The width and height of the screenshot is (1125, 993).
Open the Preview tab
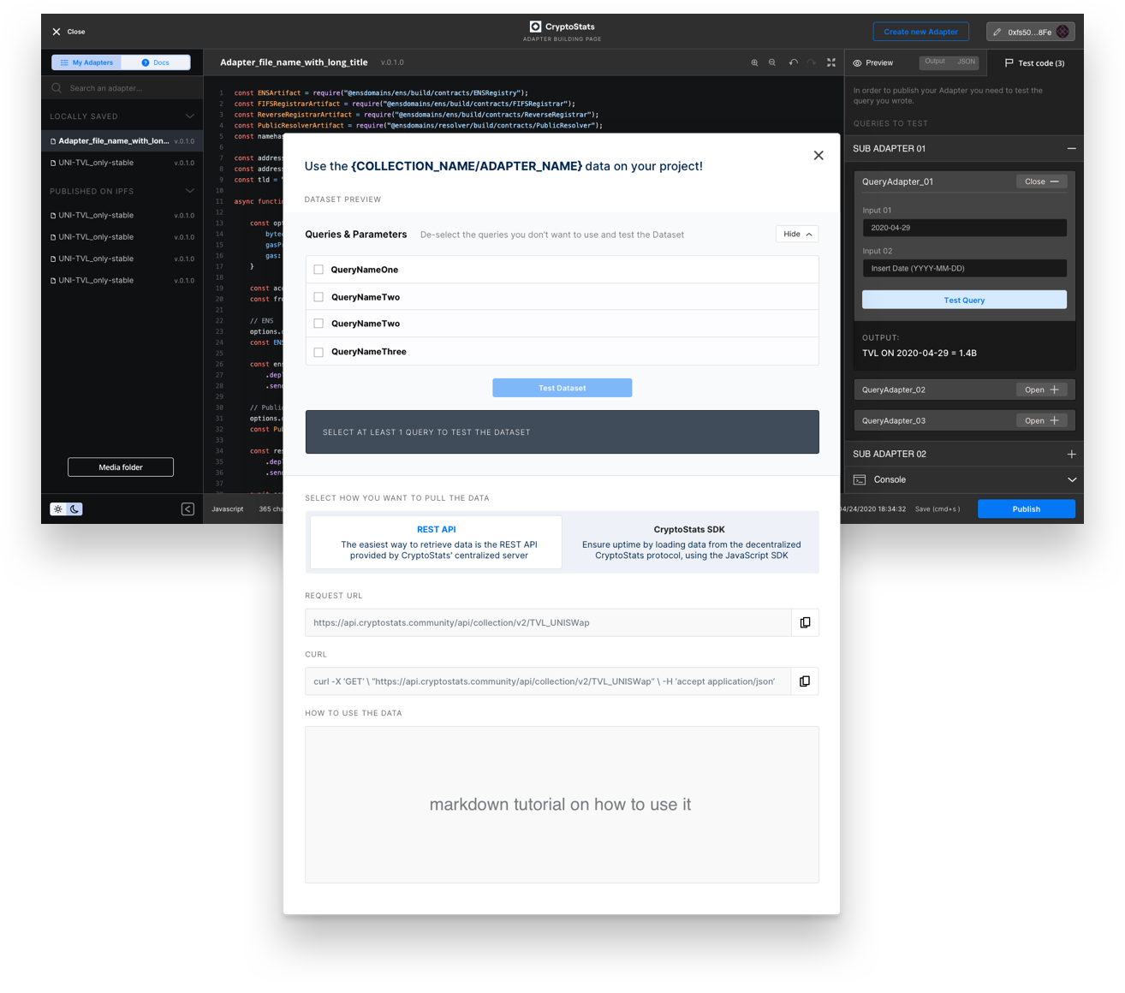[x=873, y=62]
